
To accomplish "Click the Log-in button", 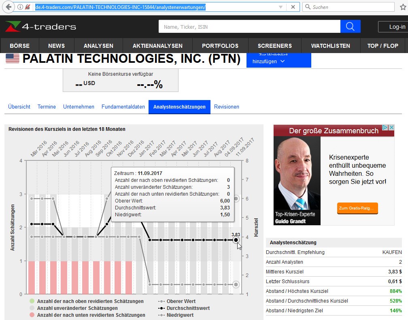I will (x=393, y=27).
